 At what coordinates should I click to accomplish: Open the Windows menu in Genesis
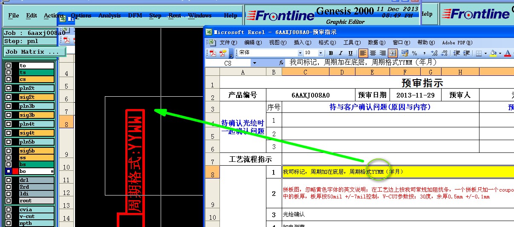coord(200,15)
